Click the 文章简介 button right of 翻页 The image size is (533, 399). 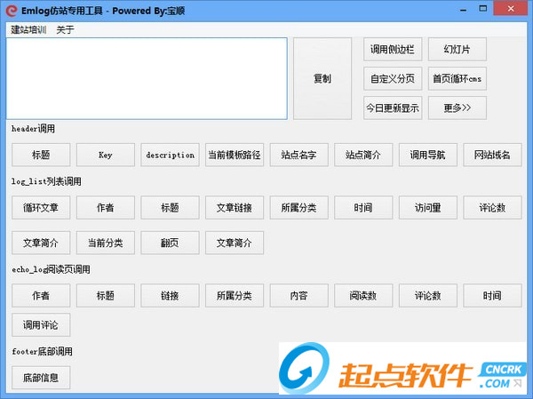235,243
